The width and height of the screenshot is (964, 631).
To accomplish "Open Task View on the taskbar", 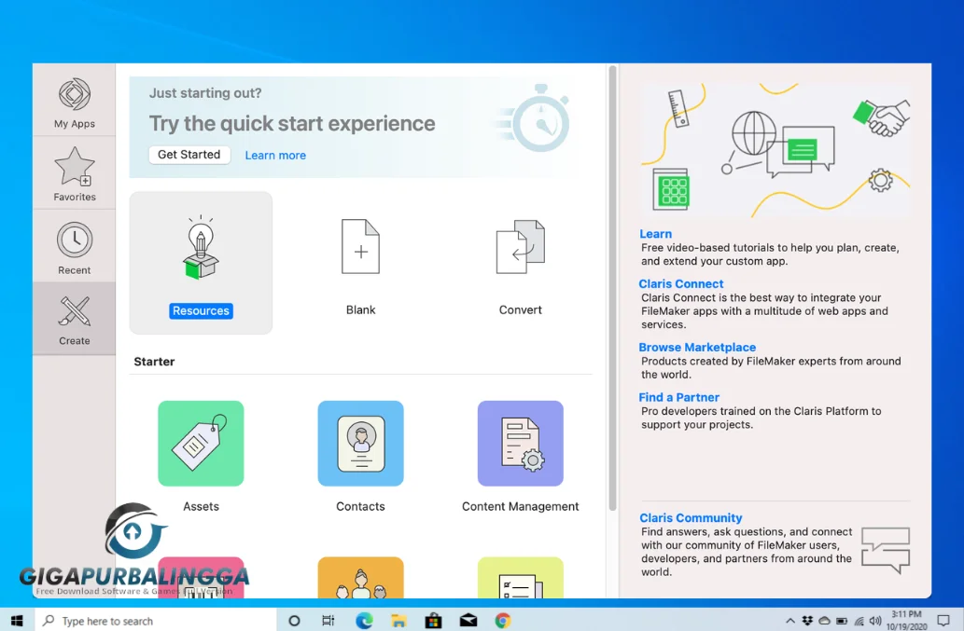I will (x=328, y=621).
